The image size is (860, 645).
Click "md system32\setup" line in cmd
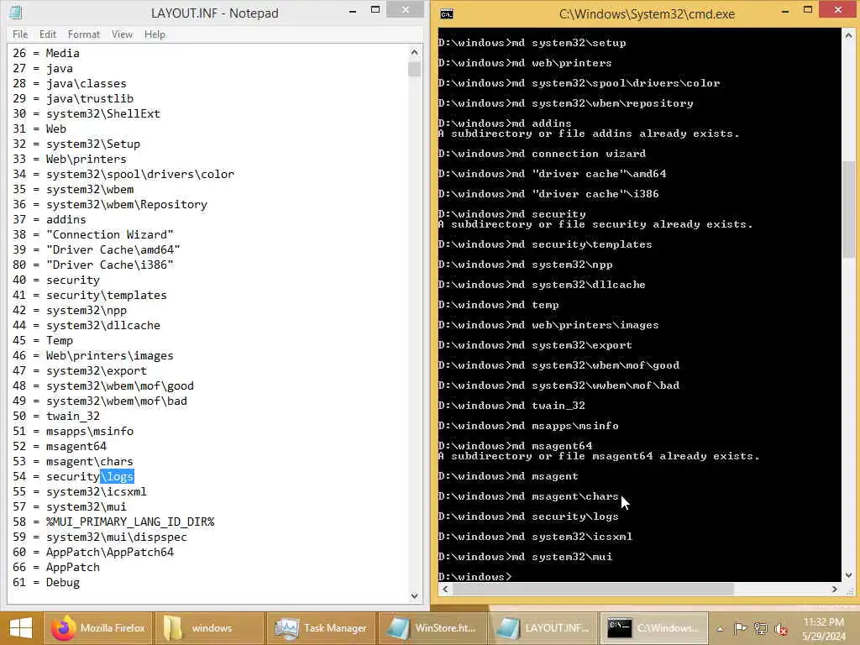coord(532,43)
